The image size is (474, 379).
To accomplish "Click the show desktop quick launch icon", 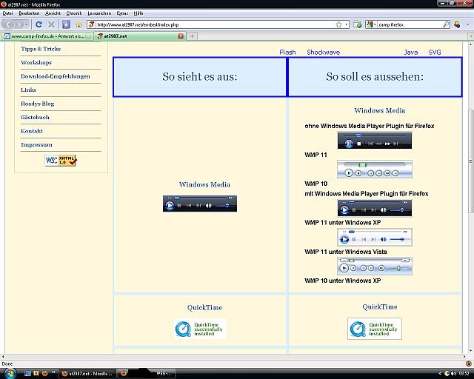I will click(27, 373).
